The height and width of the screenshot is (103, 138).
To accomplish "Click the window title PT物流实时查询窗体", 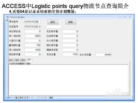I will pos(17,17).
